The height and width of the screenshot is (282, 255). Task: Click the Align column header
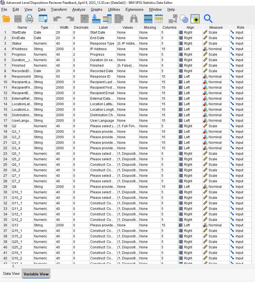(x=190, y=27)
